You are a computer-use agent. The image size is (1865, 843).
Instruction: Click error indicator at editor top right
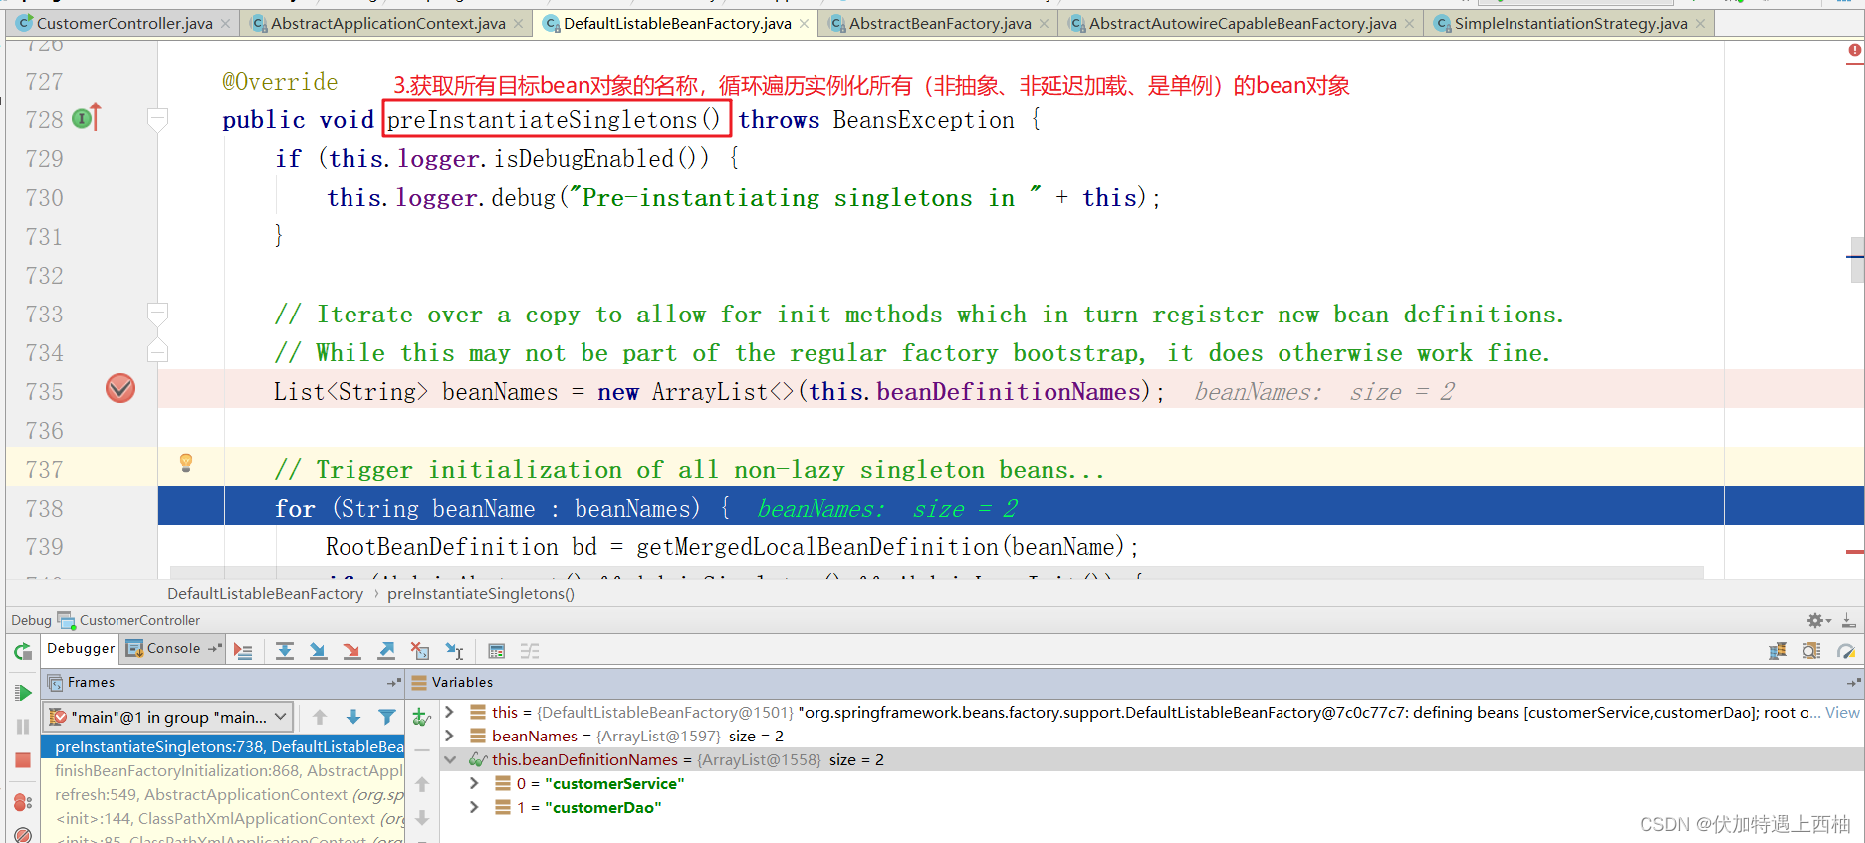pyautogui.click(x=1854, y=50)
